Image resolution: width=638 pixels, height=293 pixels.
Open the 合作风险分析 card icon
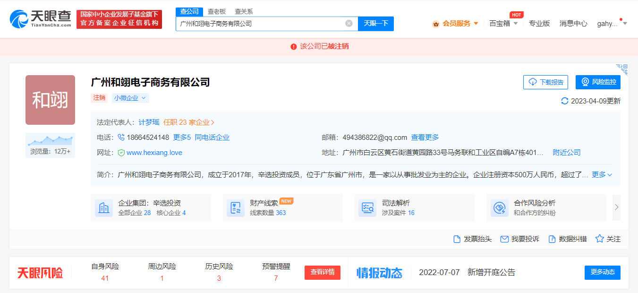point(499,208)
